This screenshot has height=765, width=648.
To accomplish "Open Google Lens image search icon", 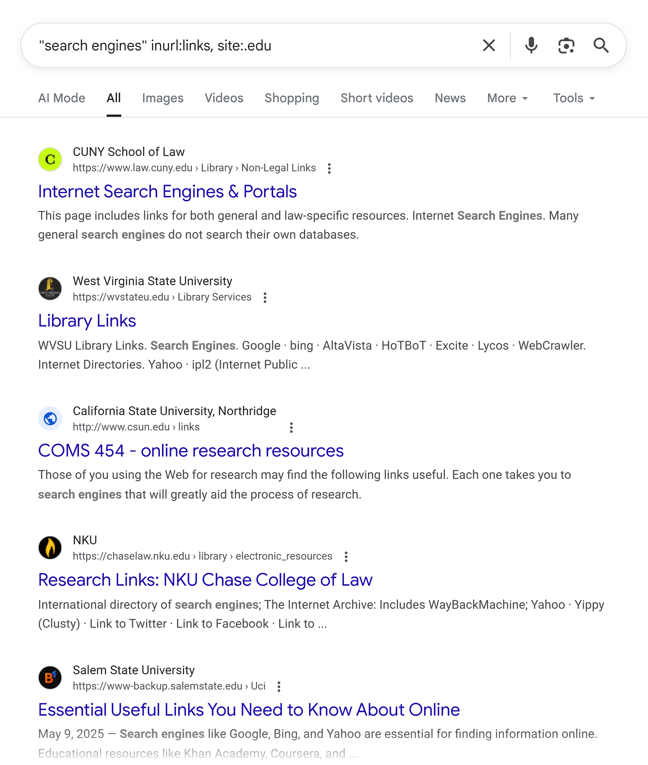I will [x=566, y=46].
